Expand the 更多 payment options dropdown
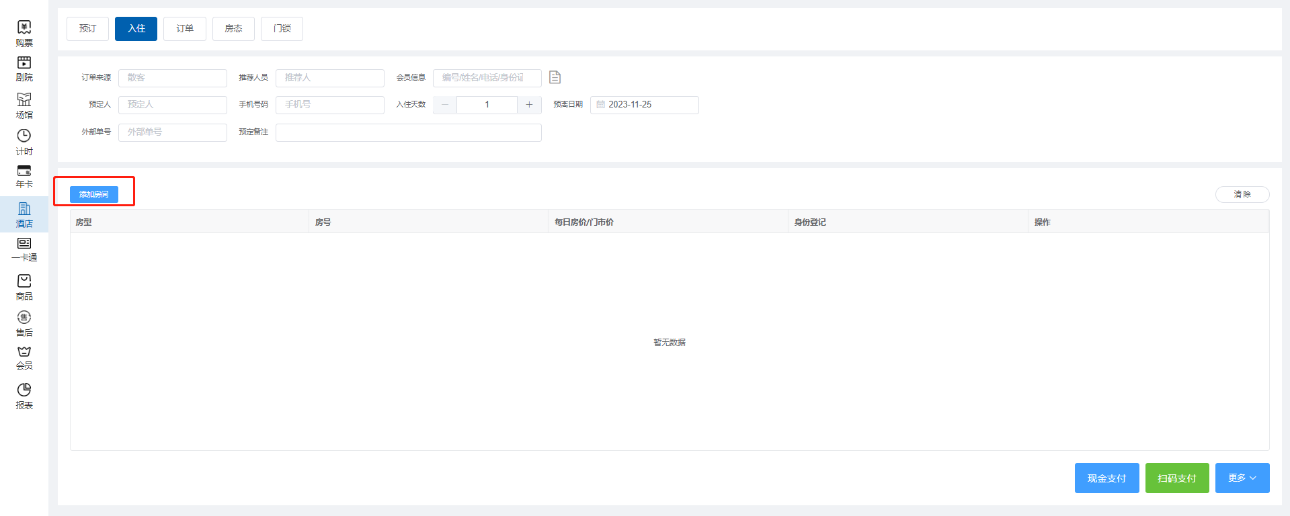Image resolution: width=1290 pixels, height=516 pixels. coord(1242,478)
